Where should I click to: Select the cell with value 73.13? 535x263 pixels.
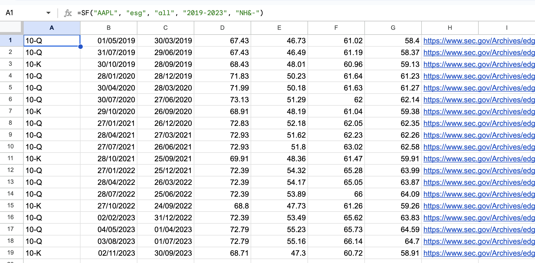[222, 99]
